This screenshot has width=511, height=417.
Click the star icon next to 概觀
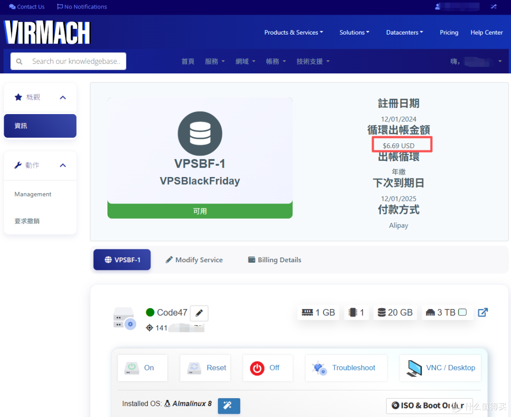(18, 97)
